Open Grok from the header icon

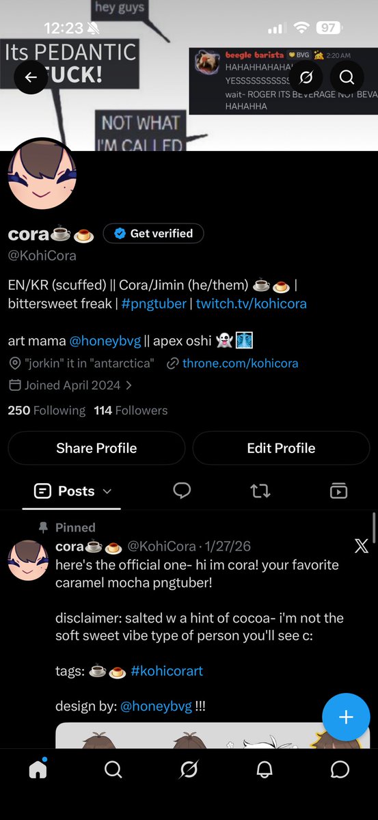pos(307,77)
